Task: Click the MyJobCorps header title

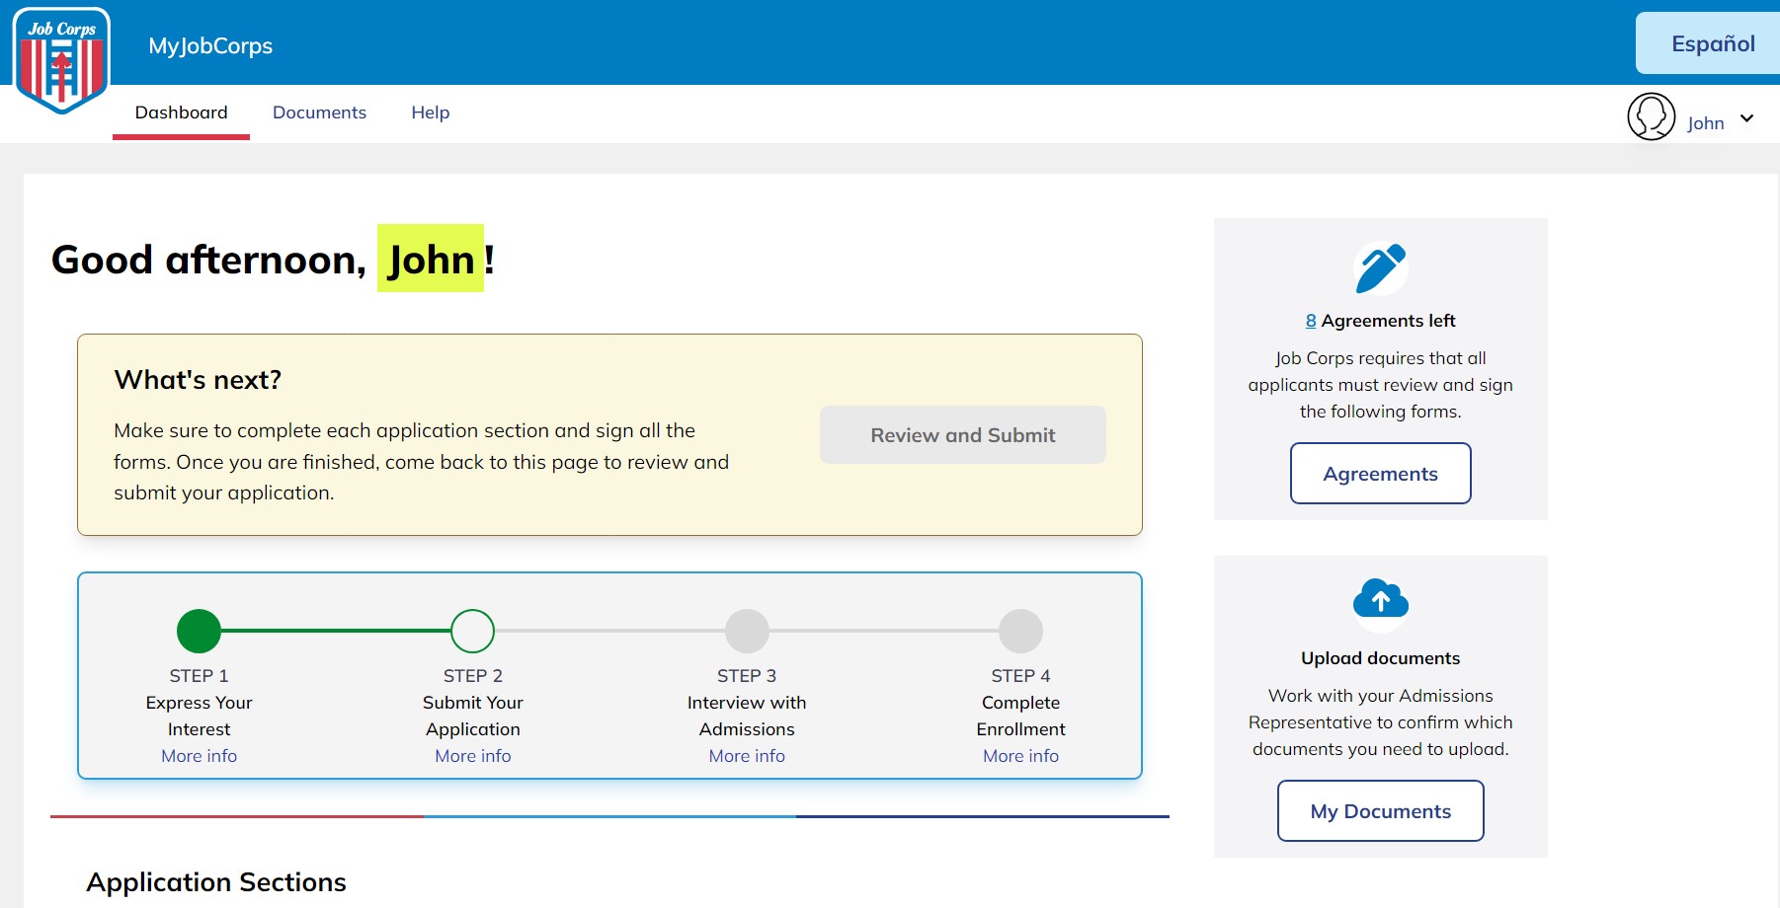Action: (210, 45)
